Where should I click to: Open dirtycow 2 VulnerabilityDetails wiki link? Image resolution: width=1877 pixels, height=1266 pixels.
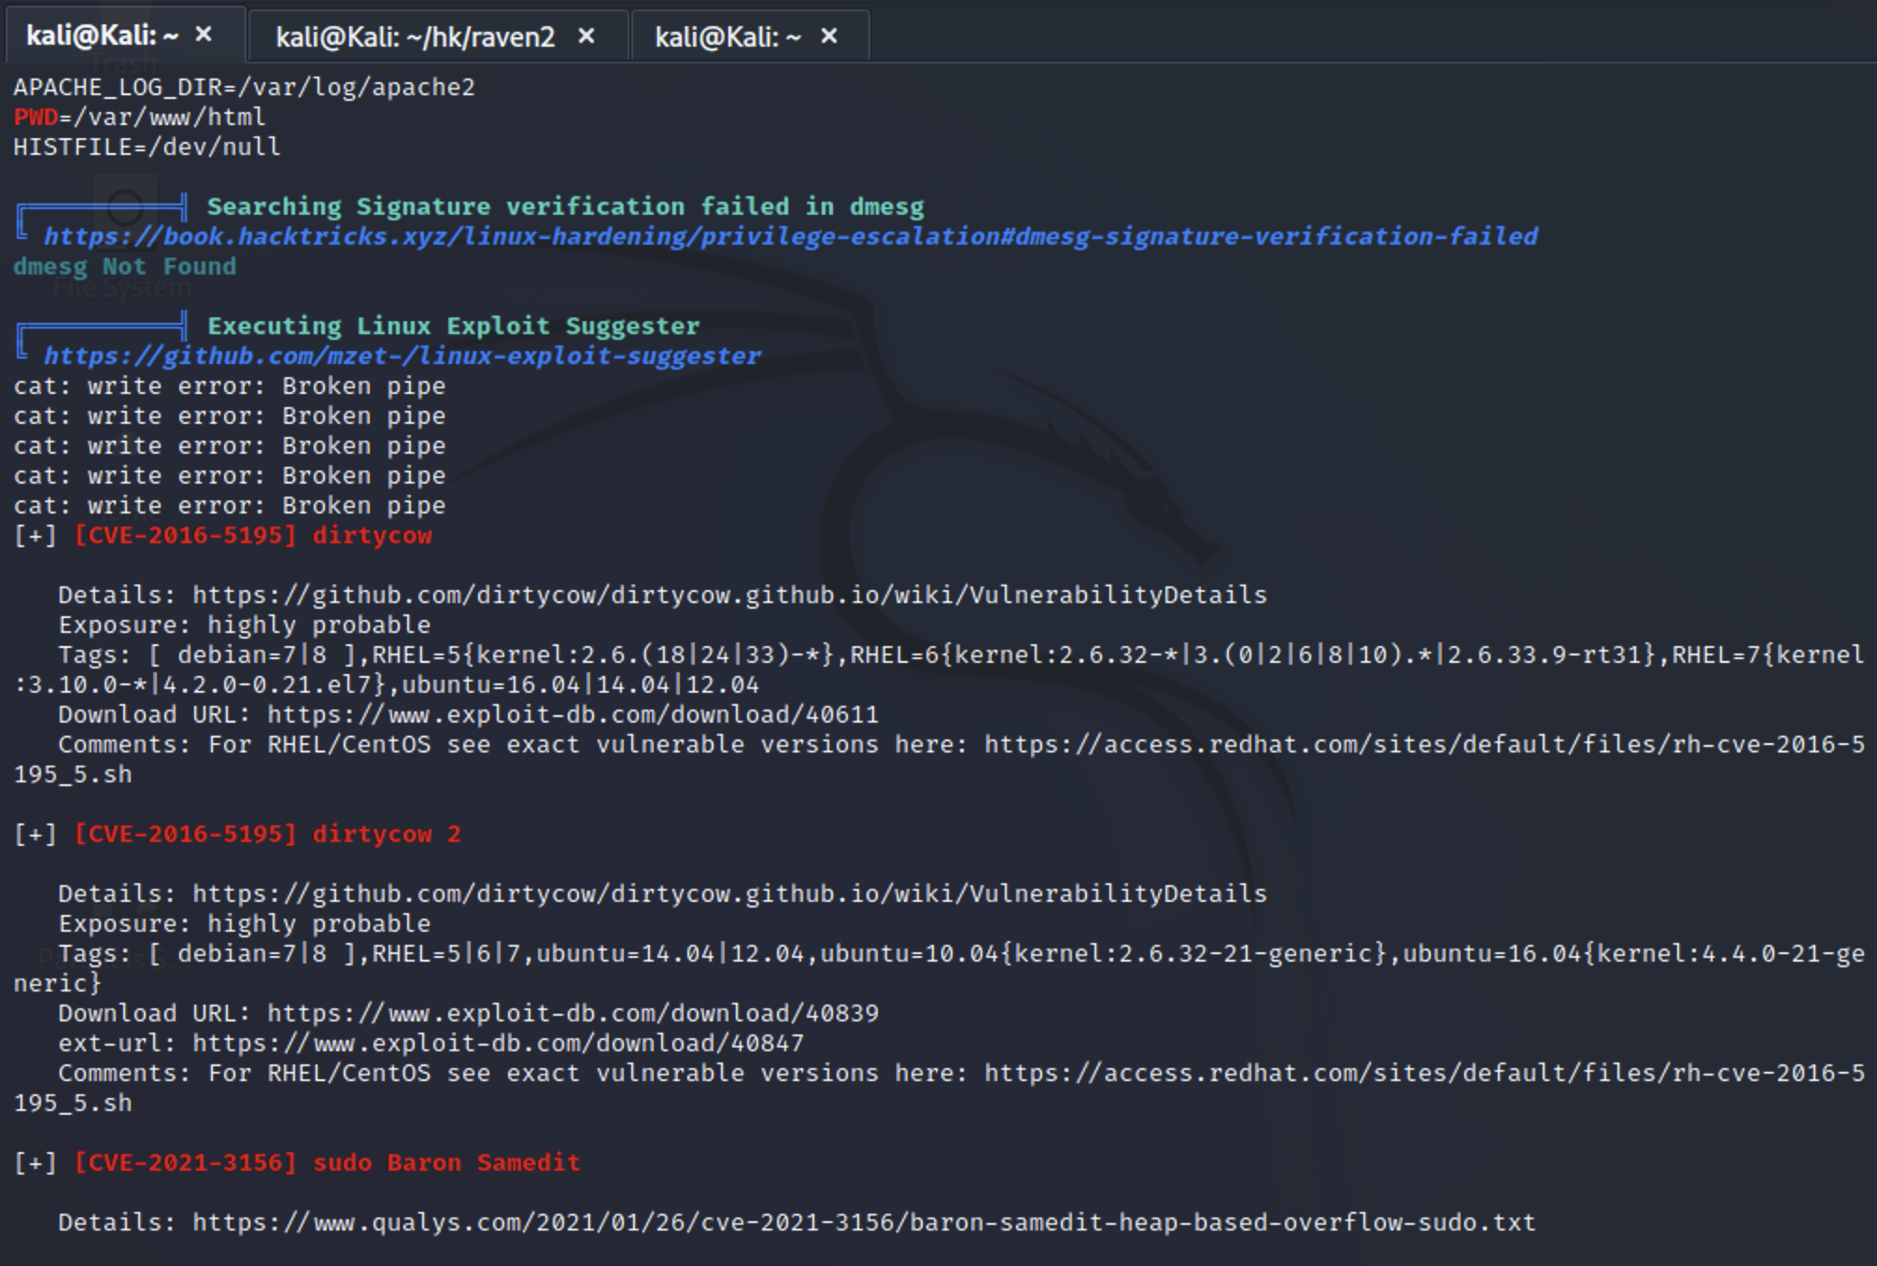(728, 894)
